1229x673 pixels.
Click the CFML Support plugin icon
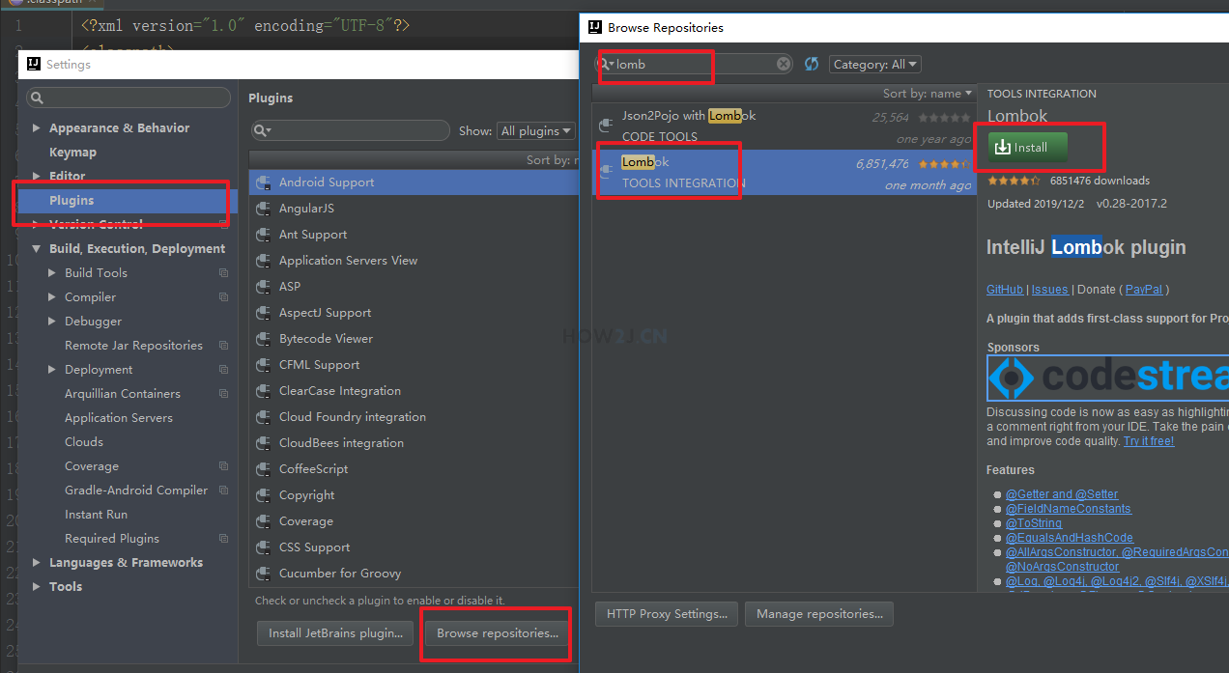pos(263,365)
